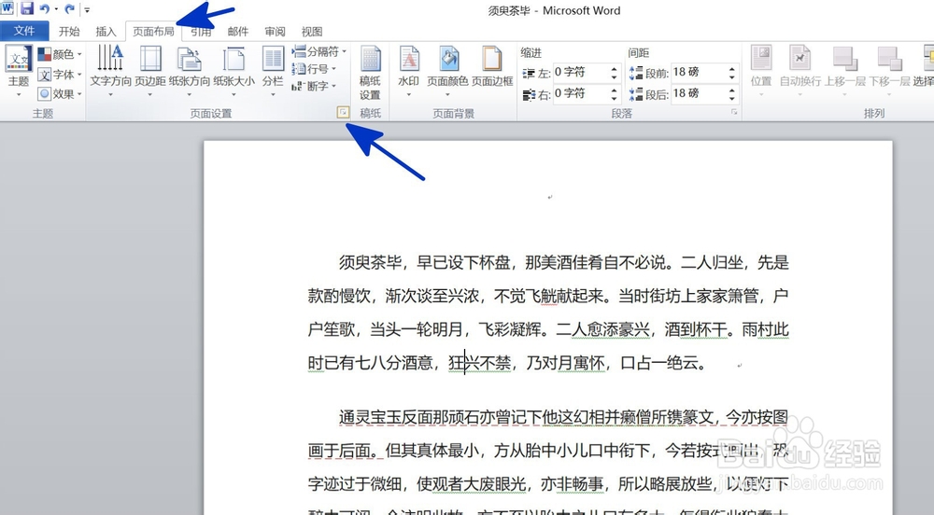Switch to the 邮件 (Mailings) tab

tap(238, 32)
